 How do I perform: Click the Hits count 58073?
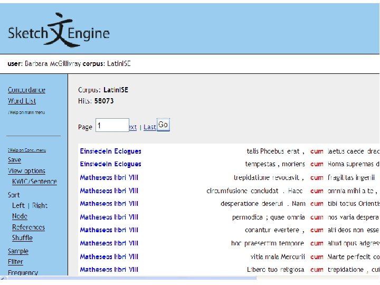click(x=104, y=101)
